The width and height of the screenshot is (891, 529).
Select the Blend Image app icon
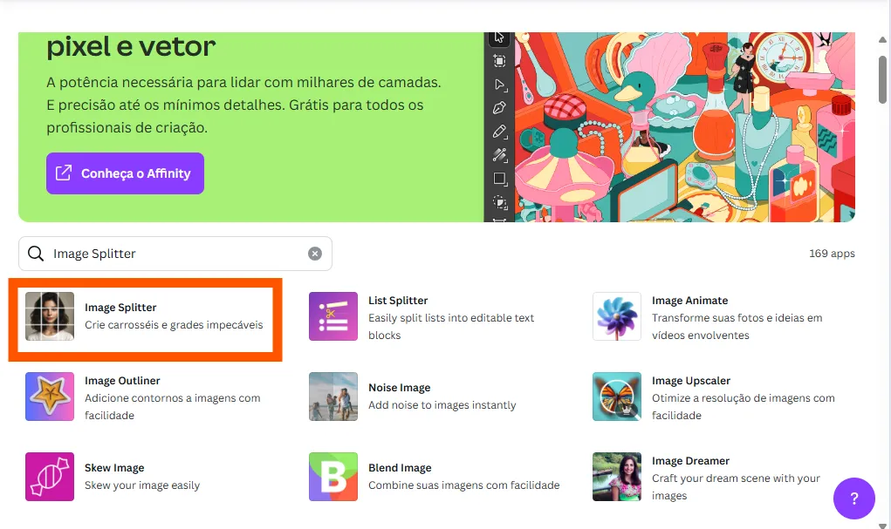[333, 477]
